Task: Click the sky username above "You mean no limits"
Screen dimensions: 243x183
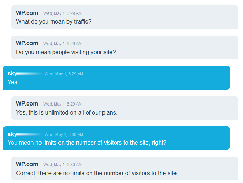Action: tap(12, 134)
